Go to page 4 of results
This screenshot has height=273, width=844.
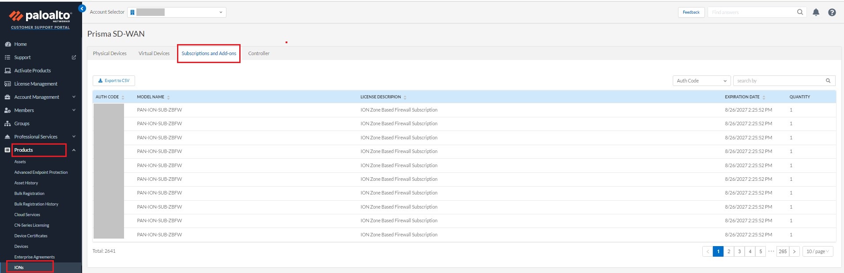[x=750, y=251]
